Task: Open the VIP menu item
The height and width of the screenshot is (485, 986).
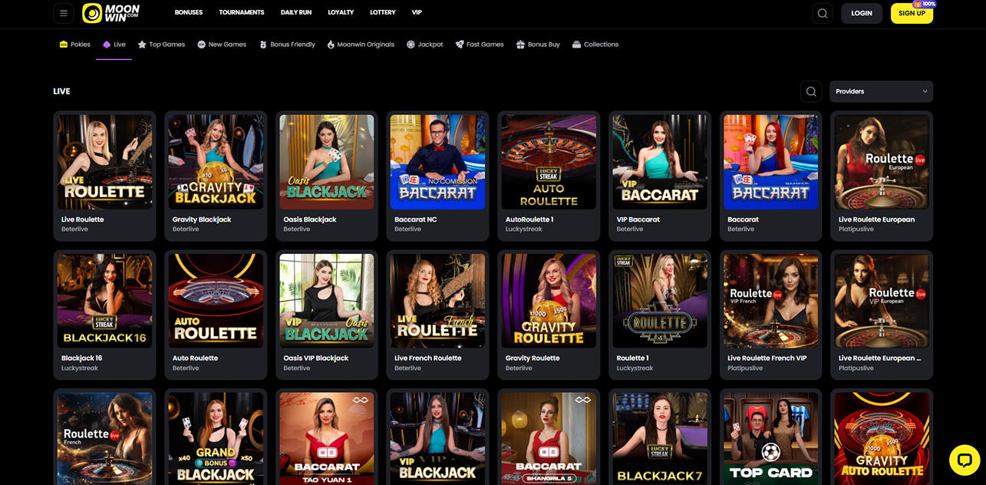Action: click(417, 13)
